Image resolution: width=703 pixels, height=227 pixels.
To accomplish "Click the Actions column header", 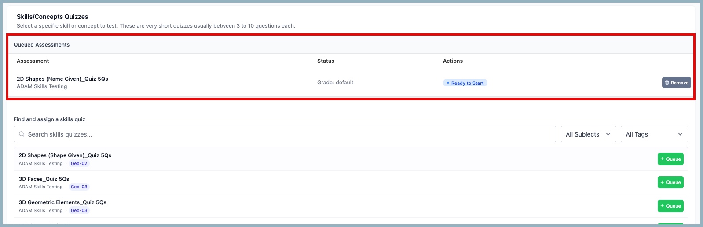I will click(453, 61).
